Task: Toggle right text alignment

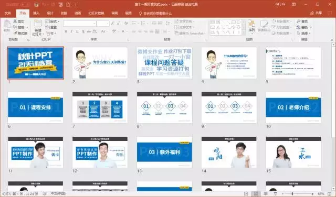Action: [x=146, y=31]
